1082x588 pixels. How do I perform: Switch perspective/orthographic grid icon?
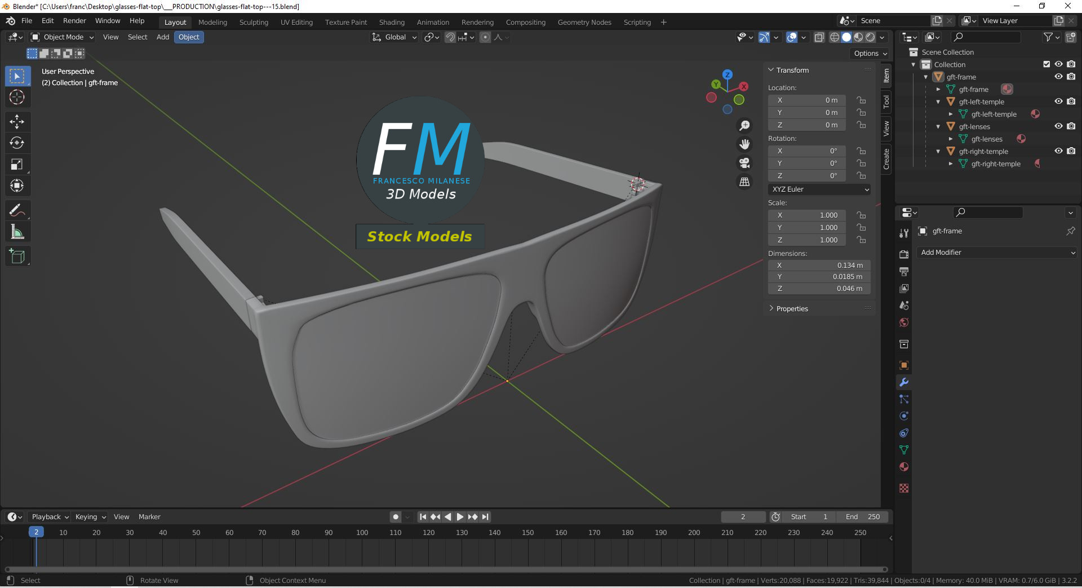pyautogui.click(x=744, y=182)
